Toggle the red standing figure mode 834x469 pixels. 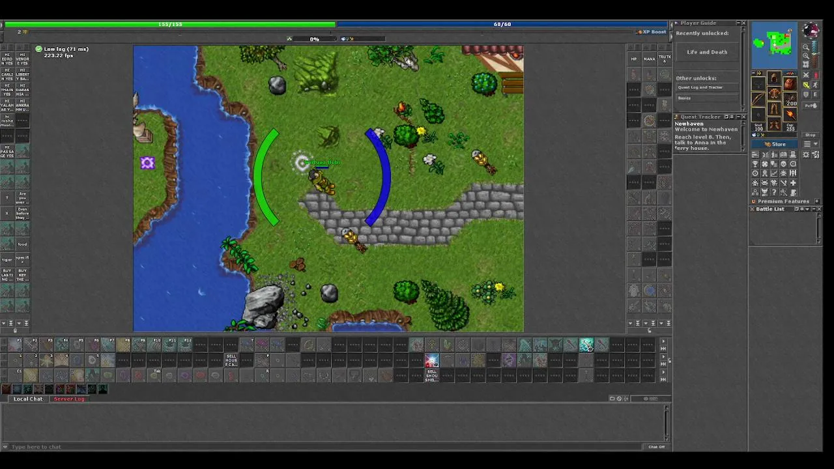pyautogui.click(x=816, y=75)
